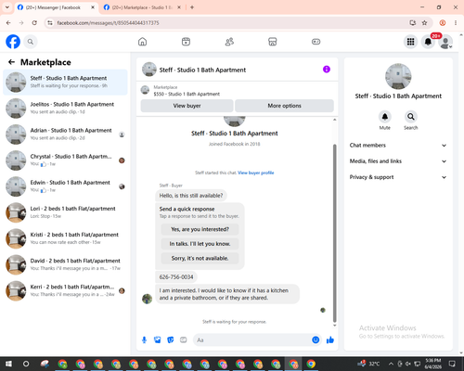The height and width of the screenshot is (371, 464).
Task: Search in conversation via magnifier icon
Action: (x=411, y=117)
